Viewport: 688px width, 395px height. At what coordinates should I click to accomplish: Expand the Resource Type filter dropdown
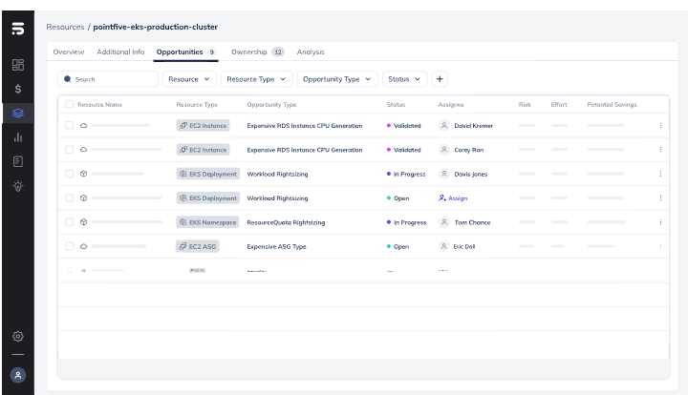[x=257, y=79]
